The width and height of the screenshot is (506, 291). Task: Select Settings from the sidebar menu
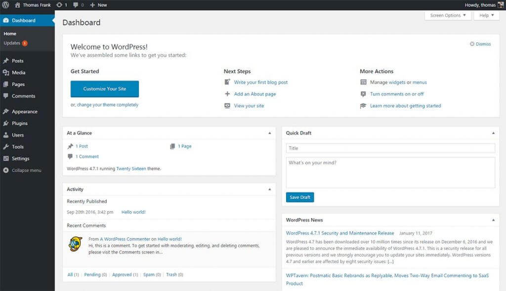pos(20,158)
